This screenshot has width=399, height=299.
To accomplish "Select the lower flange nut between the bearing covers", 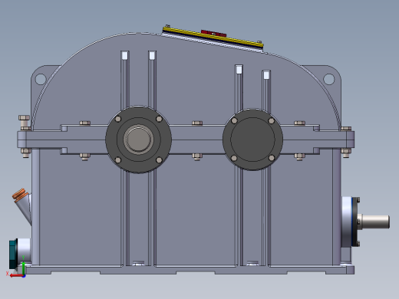I will (x=197, y=156).
